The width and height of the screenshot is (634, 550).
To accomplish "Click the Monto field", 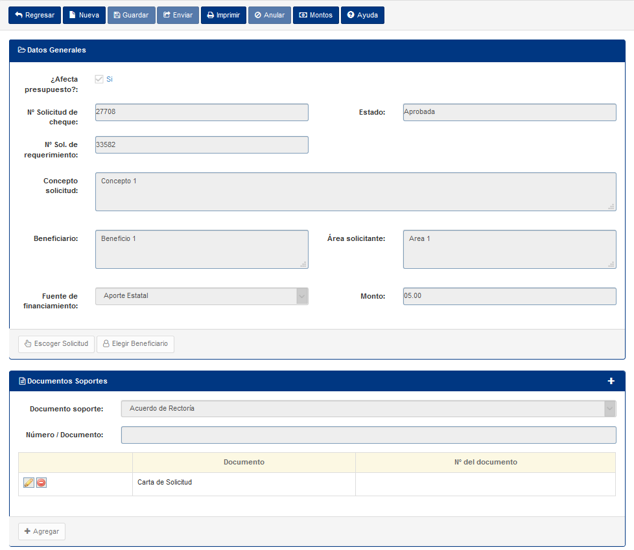I will coord(510,296).
